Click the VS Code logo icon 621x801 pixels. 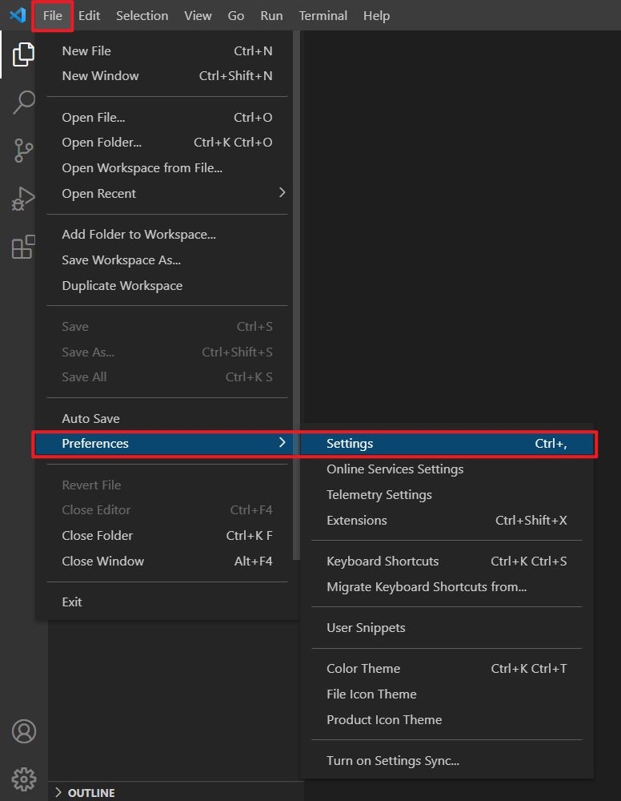(x=18, y=15)
